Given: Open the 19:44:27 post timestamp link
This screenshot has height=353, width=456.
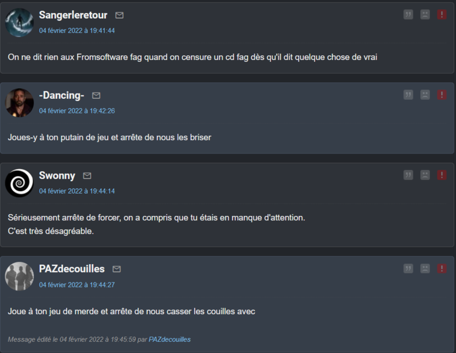Looking at the screenshot, I should click(77, 285).
